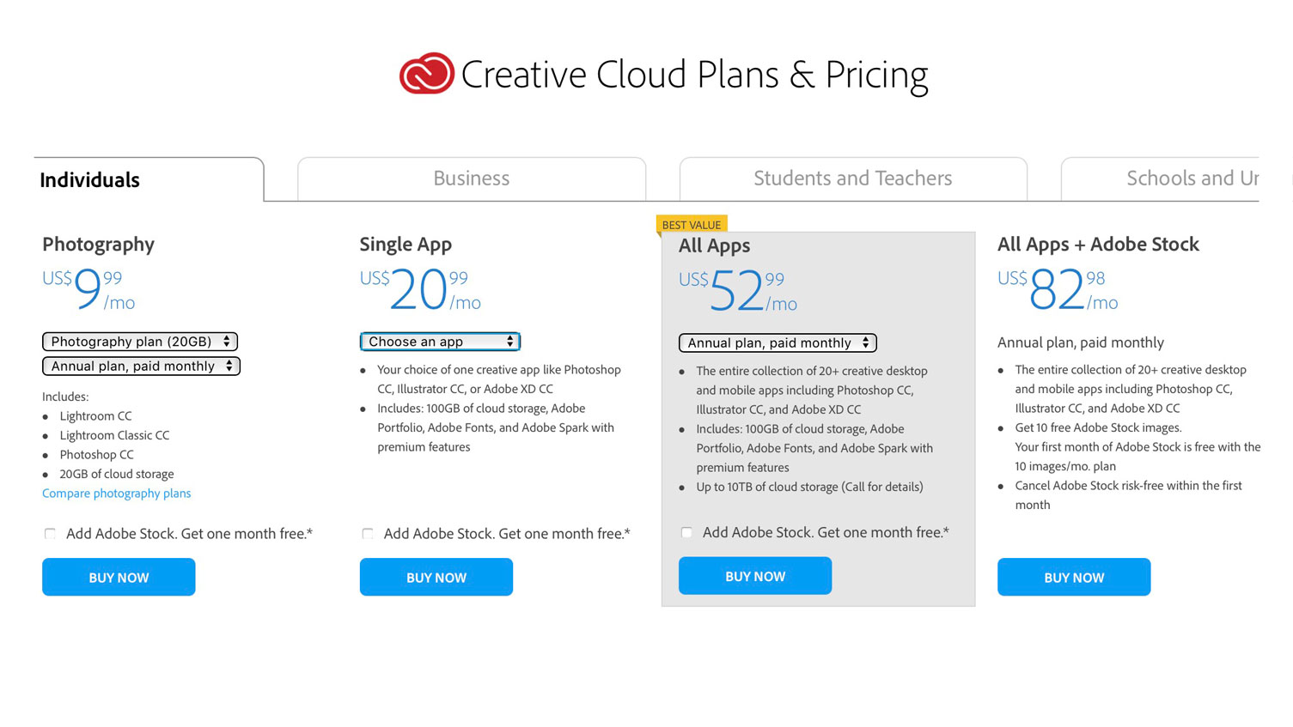
Task: Open the All Apps payment plan dropdown
Action: [x=777, y=342]
